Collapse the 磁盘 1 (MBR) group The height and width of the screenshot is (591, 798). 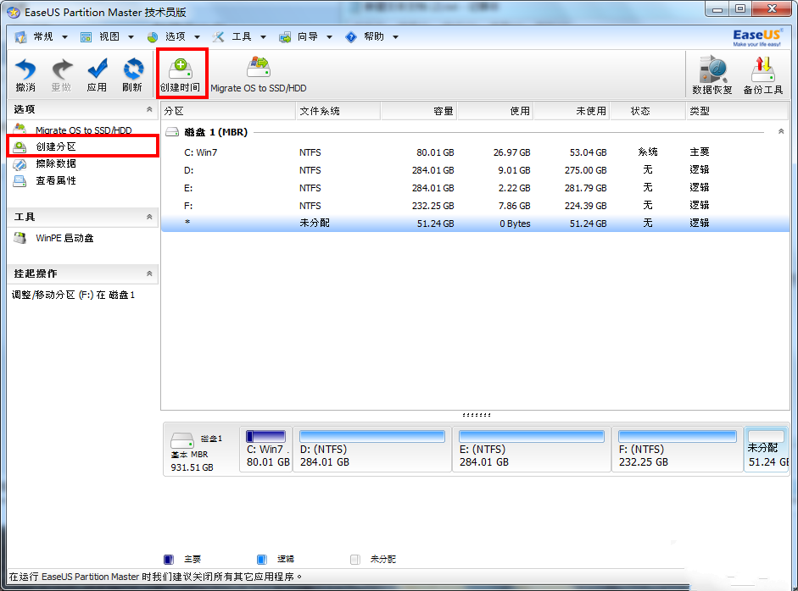pos(781,131)
